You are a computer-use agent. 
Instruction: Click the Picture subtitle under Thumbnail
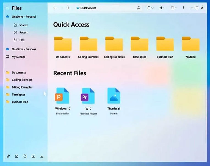coord(114,114)
